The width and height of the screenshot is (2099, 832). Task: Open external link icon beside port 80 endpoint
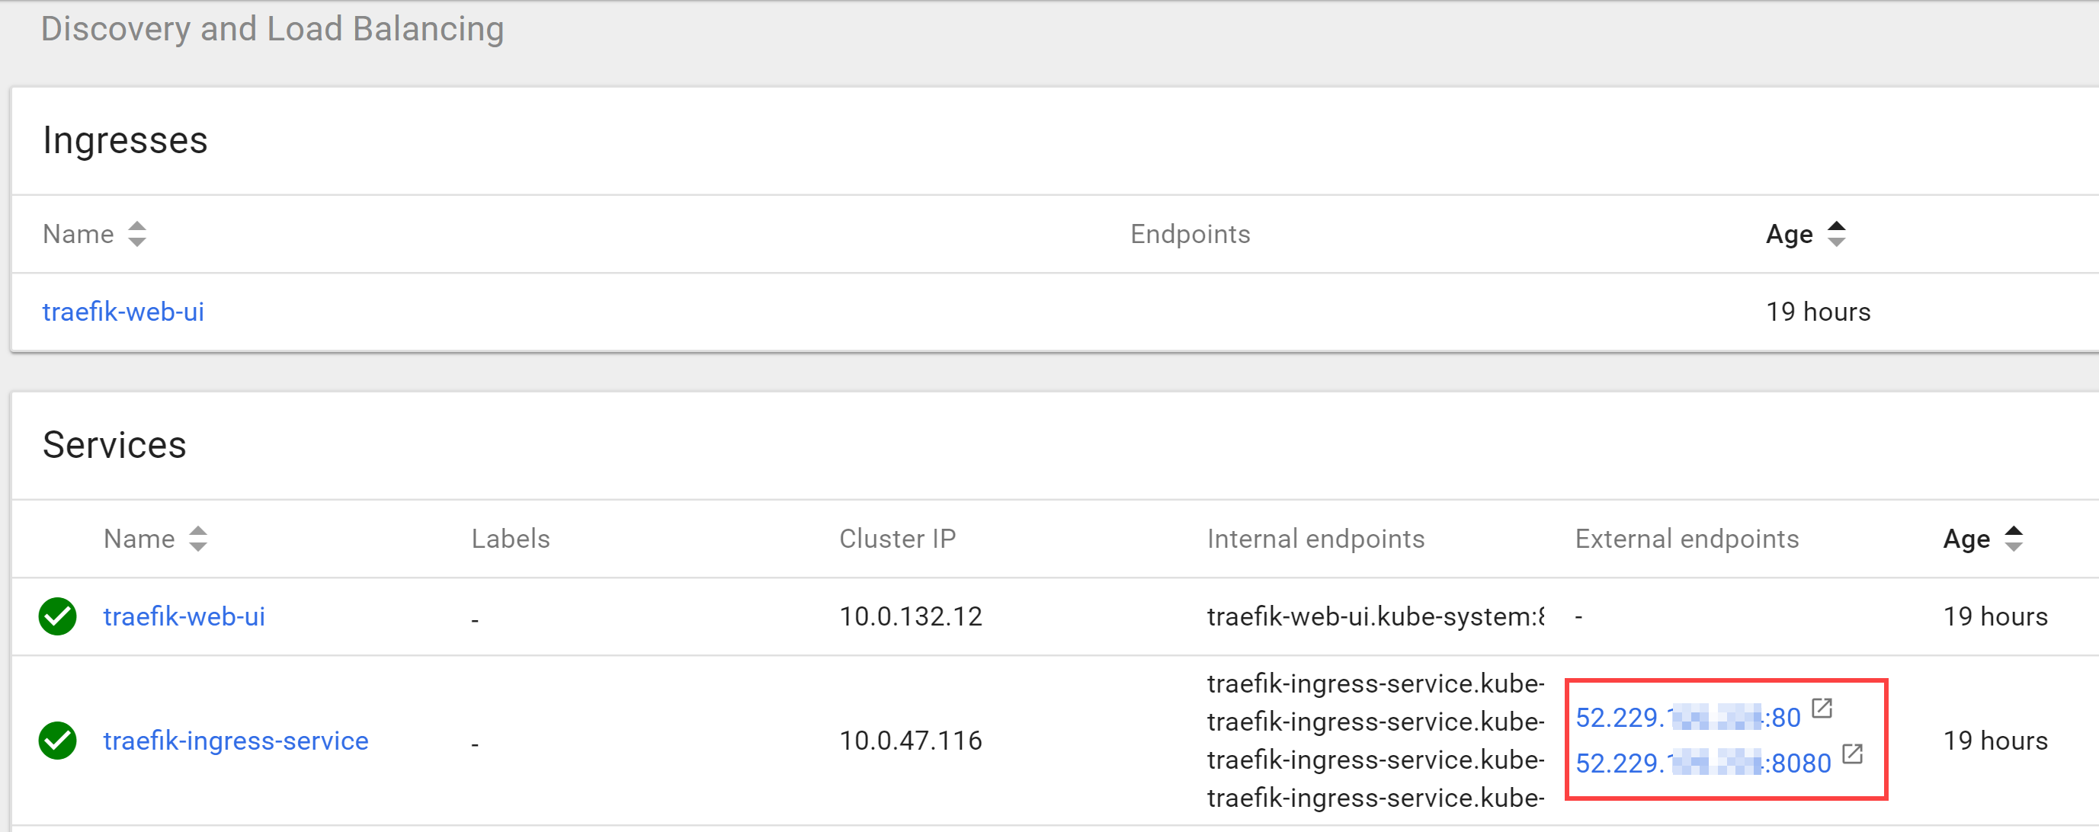tap(1822, 709)
